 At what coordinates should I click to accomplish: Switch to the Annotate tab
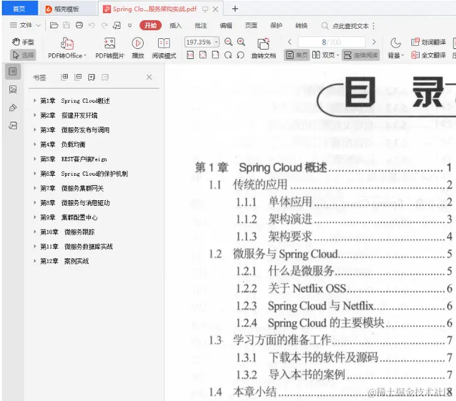(x=201, y=26)
